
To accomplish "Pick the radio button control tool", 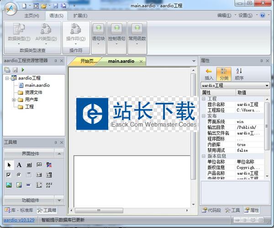I will pos(19,175).
